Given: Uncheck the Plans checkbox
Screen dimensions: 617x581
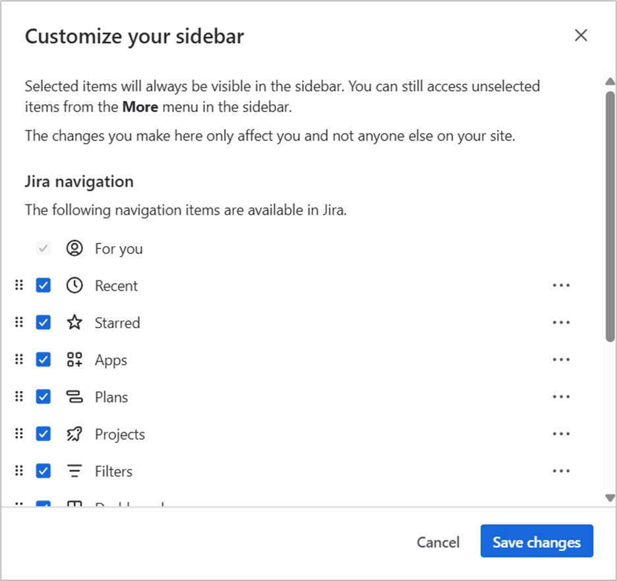Looking at the screenshot, I should coord(44,396).
